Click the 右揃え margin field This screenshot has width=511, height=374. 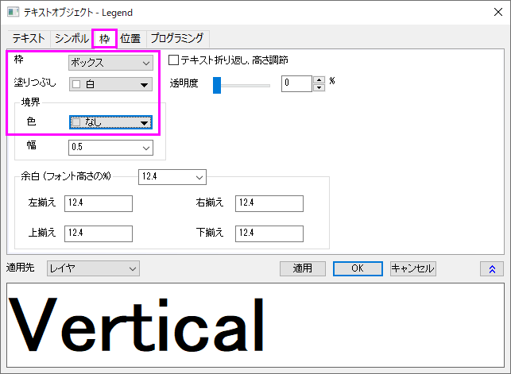pyautogui.click(x=269, y=203)
